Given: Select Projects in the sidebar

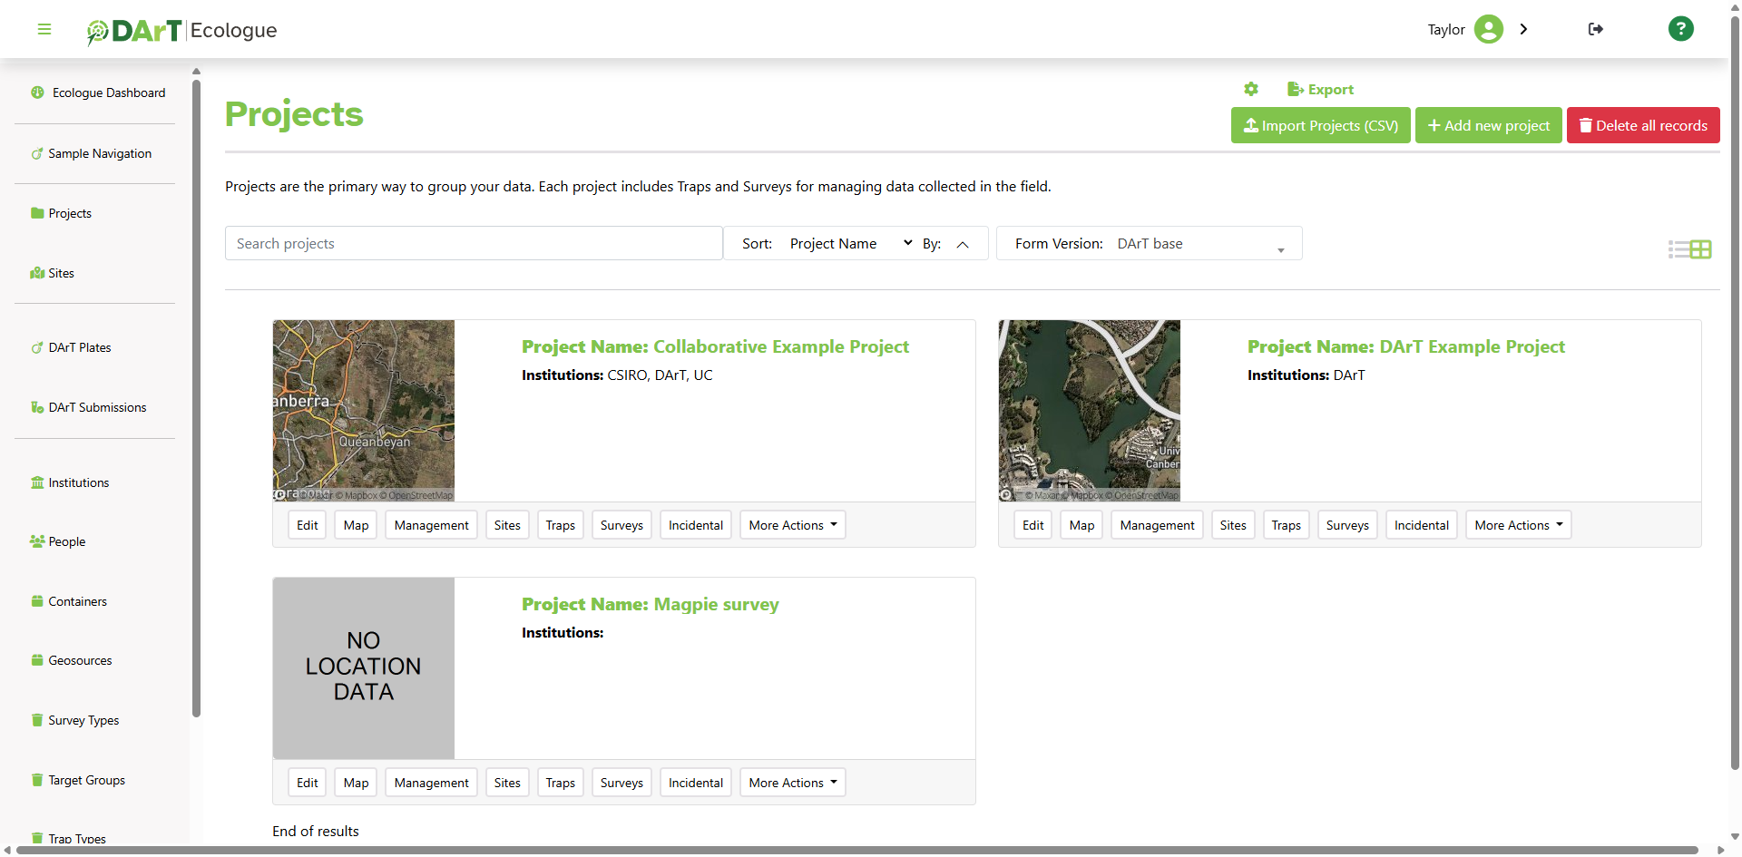Looking at the screenshot, I should pyautogui.click(x=70, y=213).
